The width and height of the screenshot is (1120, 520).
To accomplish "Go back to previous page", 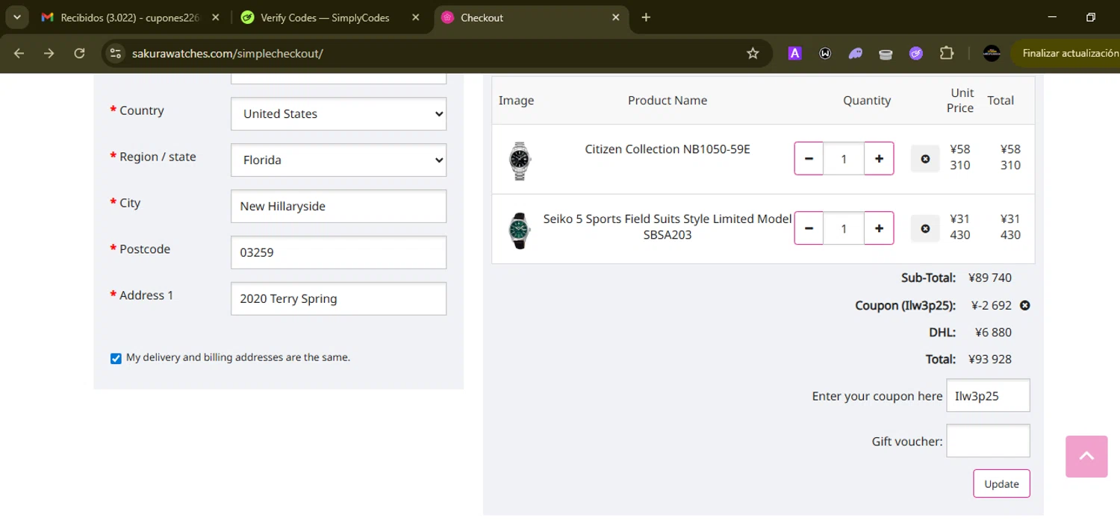I will click(19, 53).
